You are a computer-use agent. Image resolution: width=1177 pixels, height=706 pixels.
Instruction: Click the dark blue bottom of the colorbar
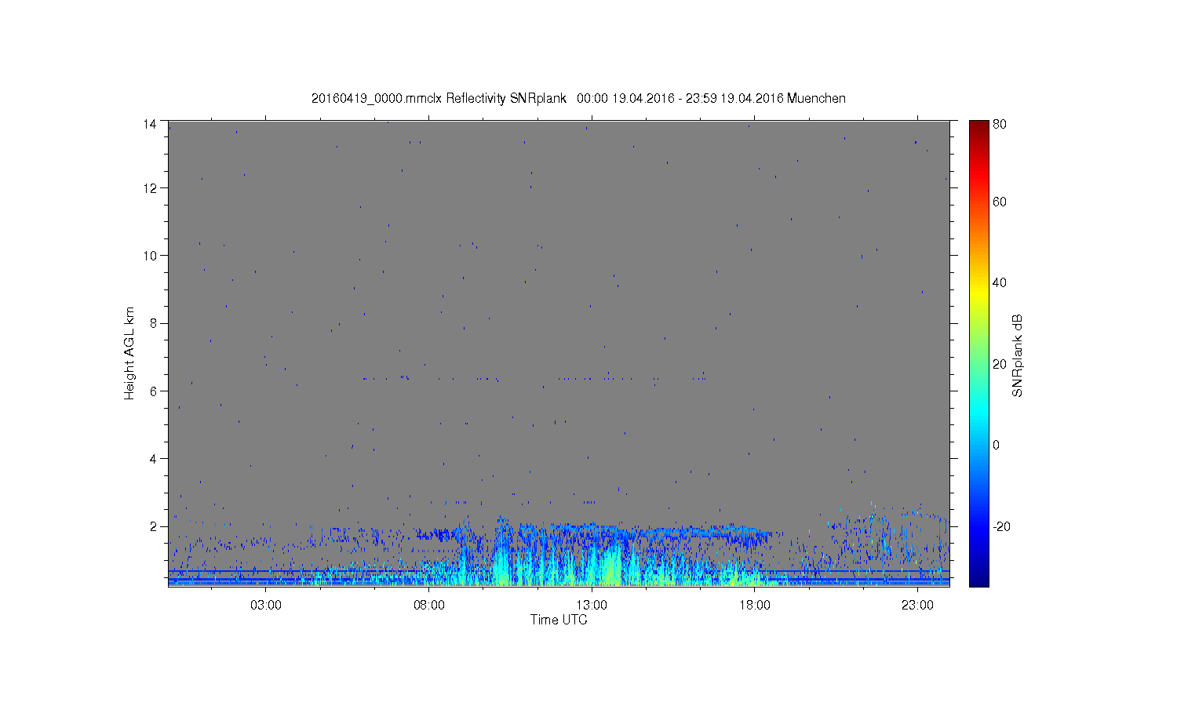978,580
